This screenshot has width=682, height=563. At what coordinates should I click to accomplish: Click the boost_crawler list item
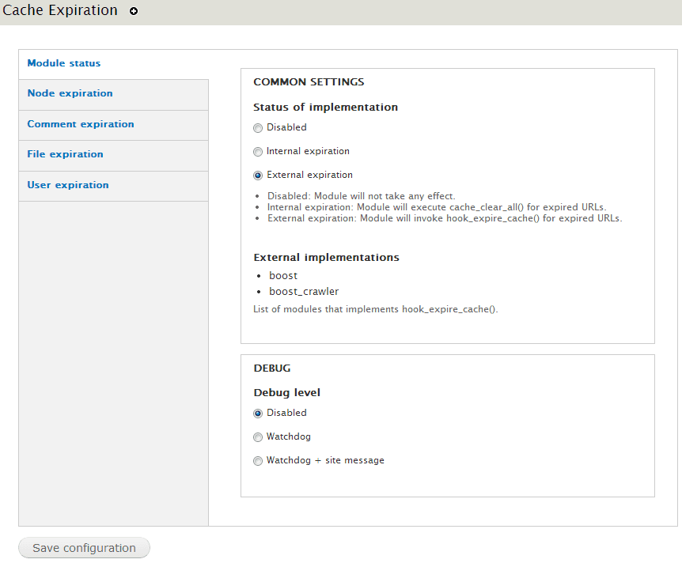coord(304,291)
